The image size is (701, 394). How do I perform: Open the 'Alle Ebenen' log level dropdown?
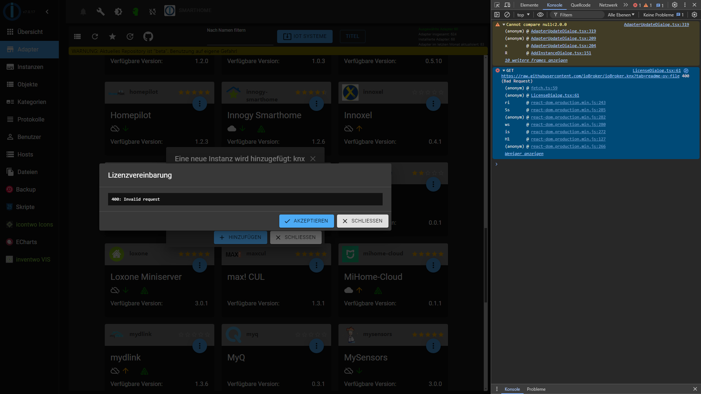pos(621,15)
